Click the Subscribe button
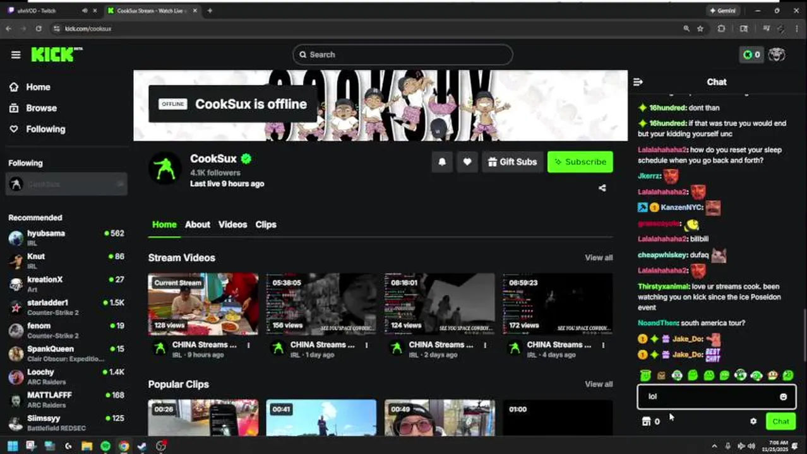Screen dimensions: 807x454 coord(580,162)
